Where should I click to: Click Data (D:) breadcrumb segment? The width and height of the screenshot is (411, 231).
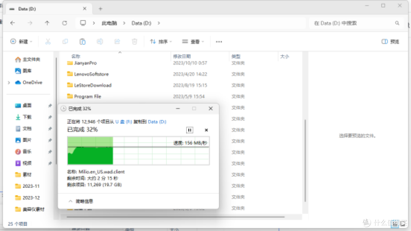[141, 23]
